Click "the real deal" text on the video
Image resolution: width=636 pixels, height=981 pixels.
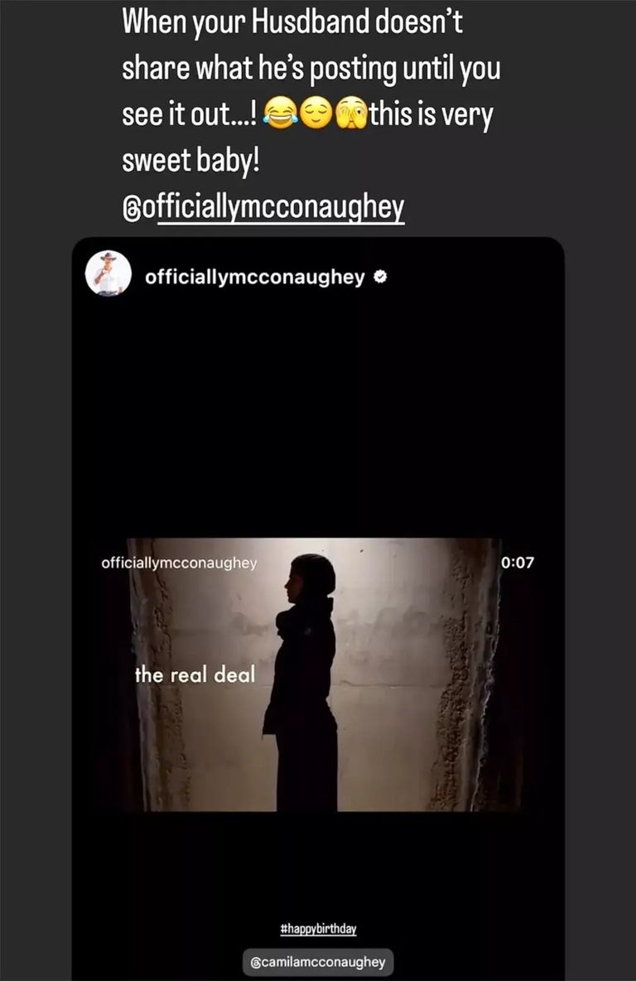(195, 674)
